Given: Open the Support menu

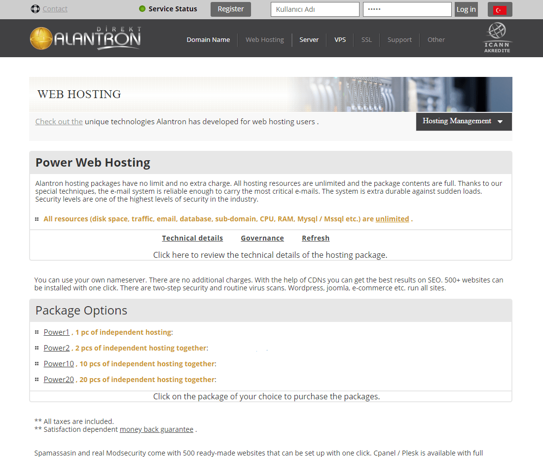Looking at the screenshot, I should 399,40.
